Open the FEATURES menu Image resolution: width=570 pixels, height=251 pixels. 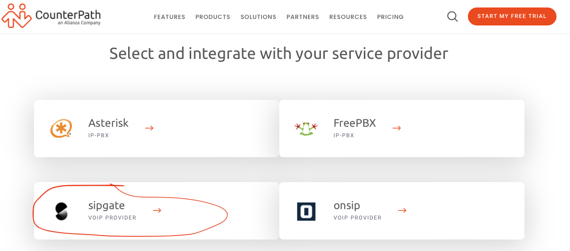[x=170, y=17]
